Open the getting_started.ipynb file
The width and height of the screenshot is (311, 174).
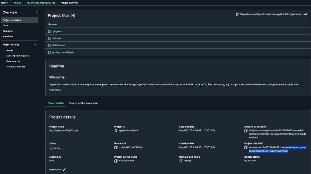[63, 52]
